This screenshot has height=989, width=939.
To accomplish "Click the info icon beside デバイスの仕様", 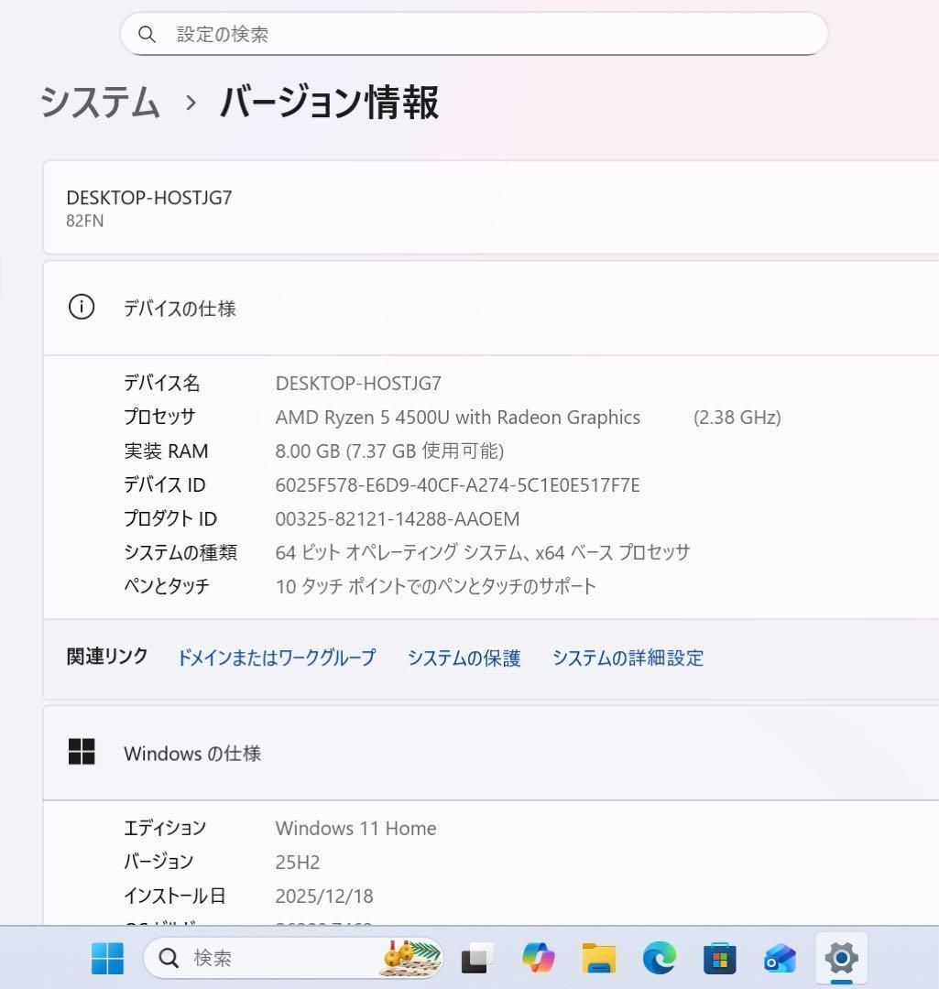I will tap(82, 308).
